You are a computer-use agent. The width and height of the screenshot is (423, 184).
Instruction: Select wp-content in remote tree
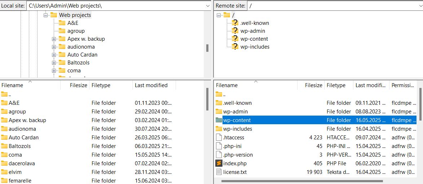tap(254, 39)
